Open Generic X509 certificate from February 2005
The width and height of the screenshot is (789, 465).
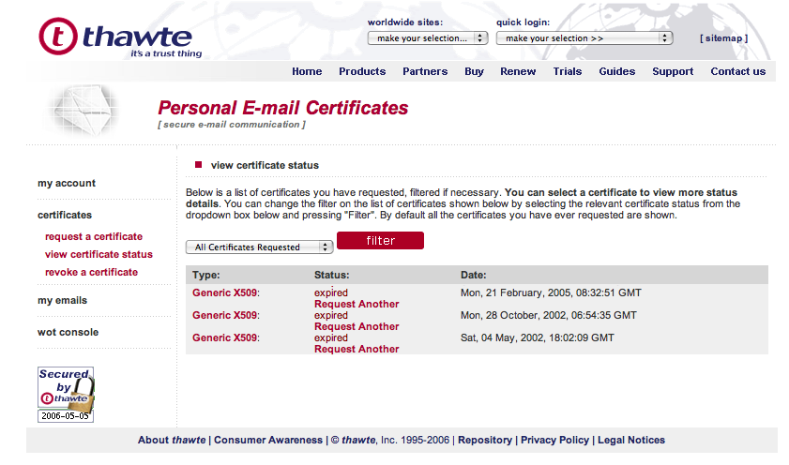(224, 292)
